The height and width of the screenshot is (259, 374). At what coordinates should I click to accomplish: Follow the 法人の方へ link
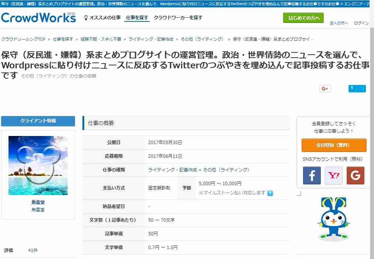click(339, 23)
